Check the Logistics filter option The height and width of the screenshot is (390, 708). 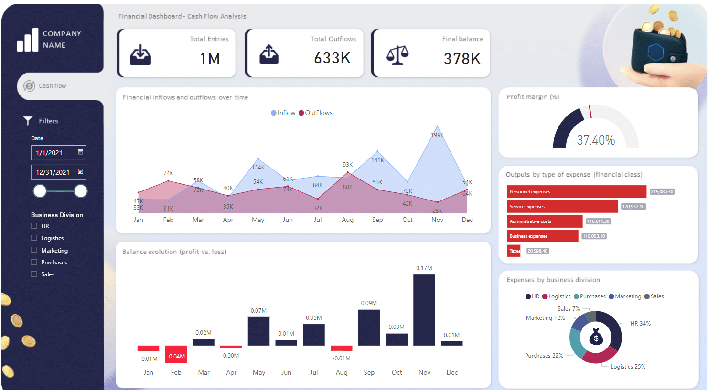pyautogui.click(x=33, y=238)
